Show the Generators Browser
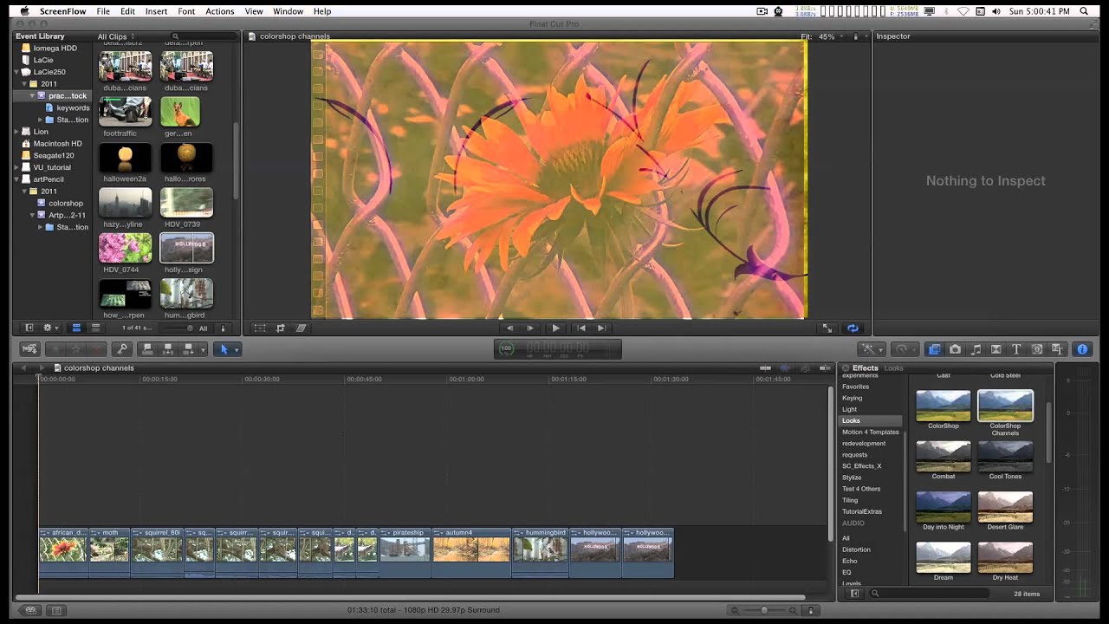This screenshot has width=1109, height=624. pos(1037,349)
